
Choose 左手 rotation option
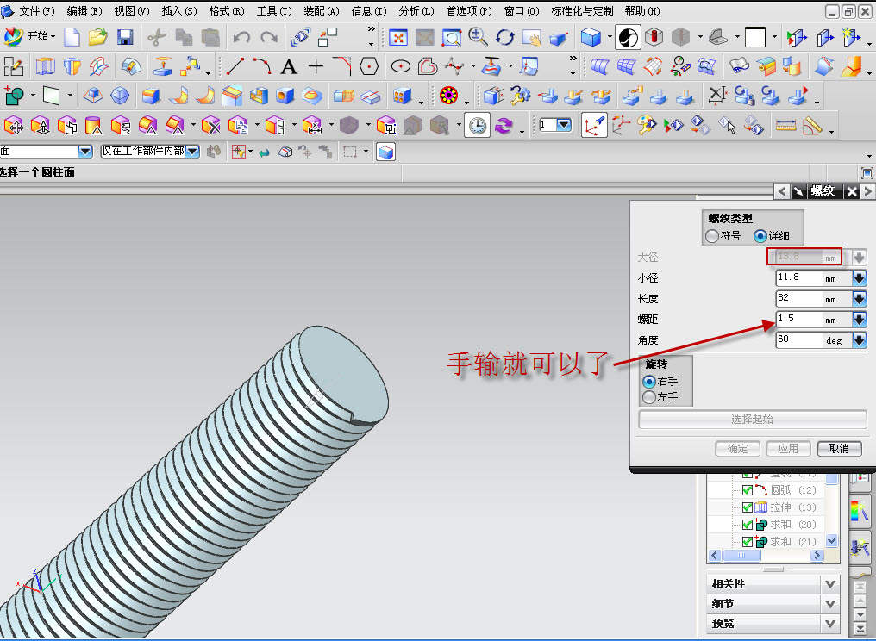point(649,397)
